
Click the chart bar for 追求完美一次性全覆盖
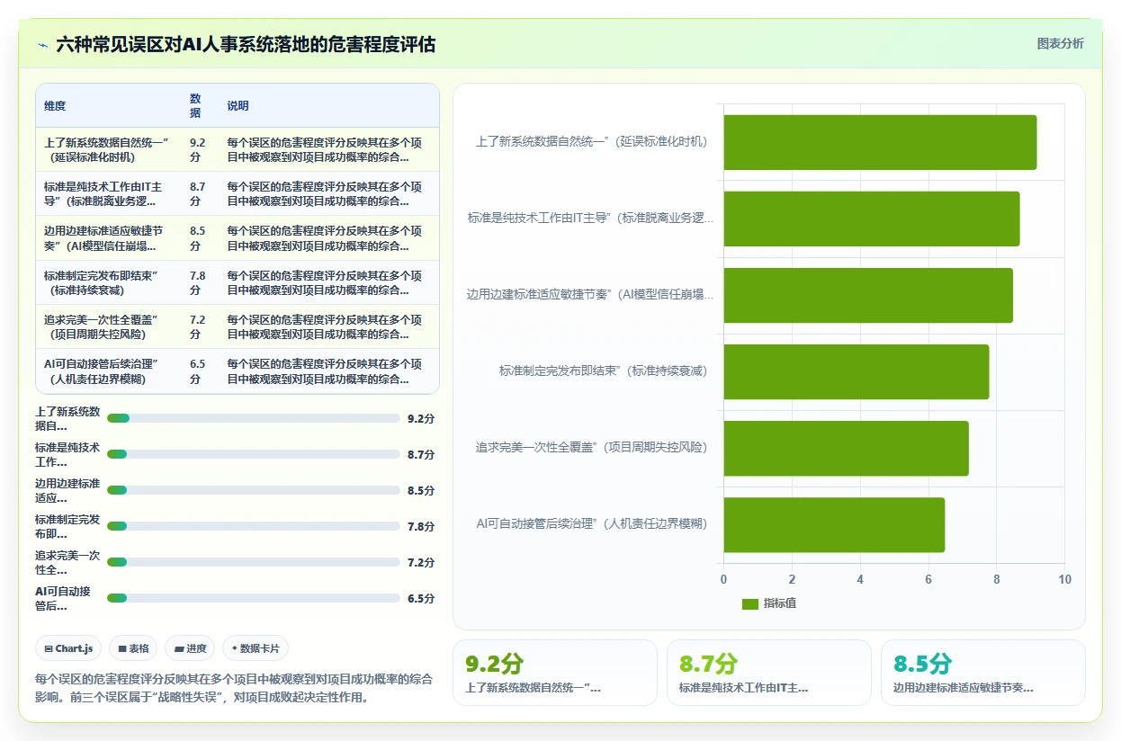pos(846,448)
